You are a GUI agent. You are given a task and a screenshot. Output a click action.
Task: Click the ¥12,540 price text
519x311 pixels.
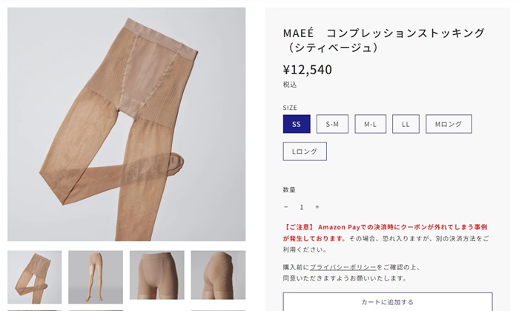(308, 70)
